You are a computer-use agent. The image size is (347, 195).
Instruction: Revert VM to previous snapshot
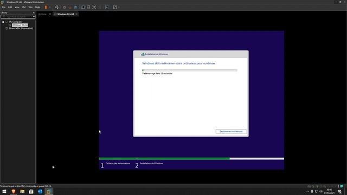tap(70, 7)
